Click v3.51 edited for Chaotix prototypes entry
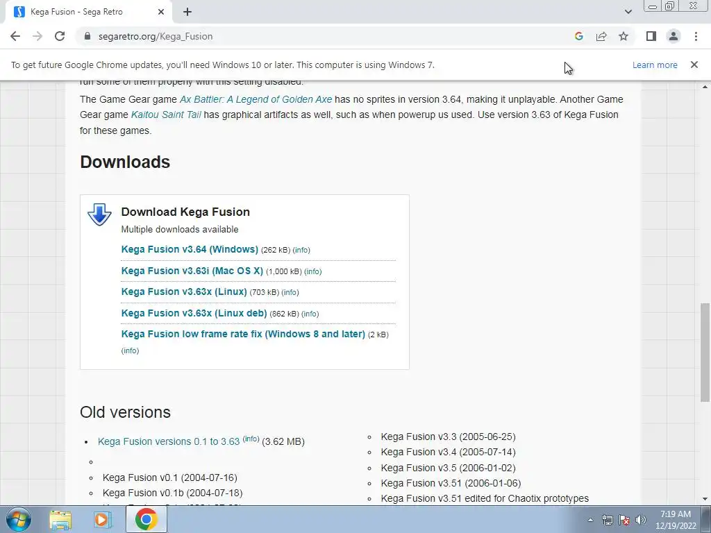The height and width of the screenshot is (533, 711). pos(485,498)
